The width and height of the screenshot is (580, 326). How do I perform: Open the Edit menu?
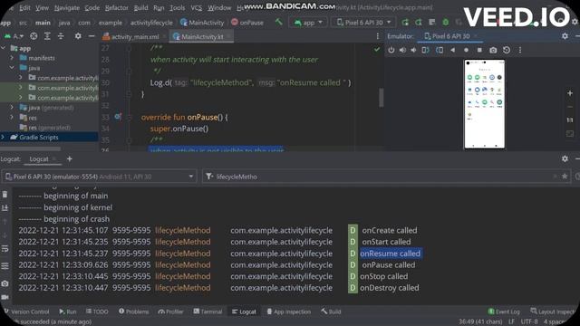[x=24, y=8]
